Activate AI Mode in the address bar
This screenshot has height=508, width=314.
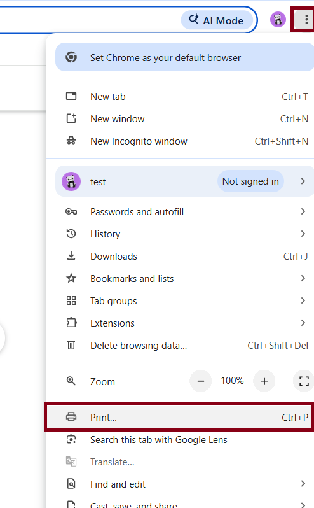click(217, 20)
